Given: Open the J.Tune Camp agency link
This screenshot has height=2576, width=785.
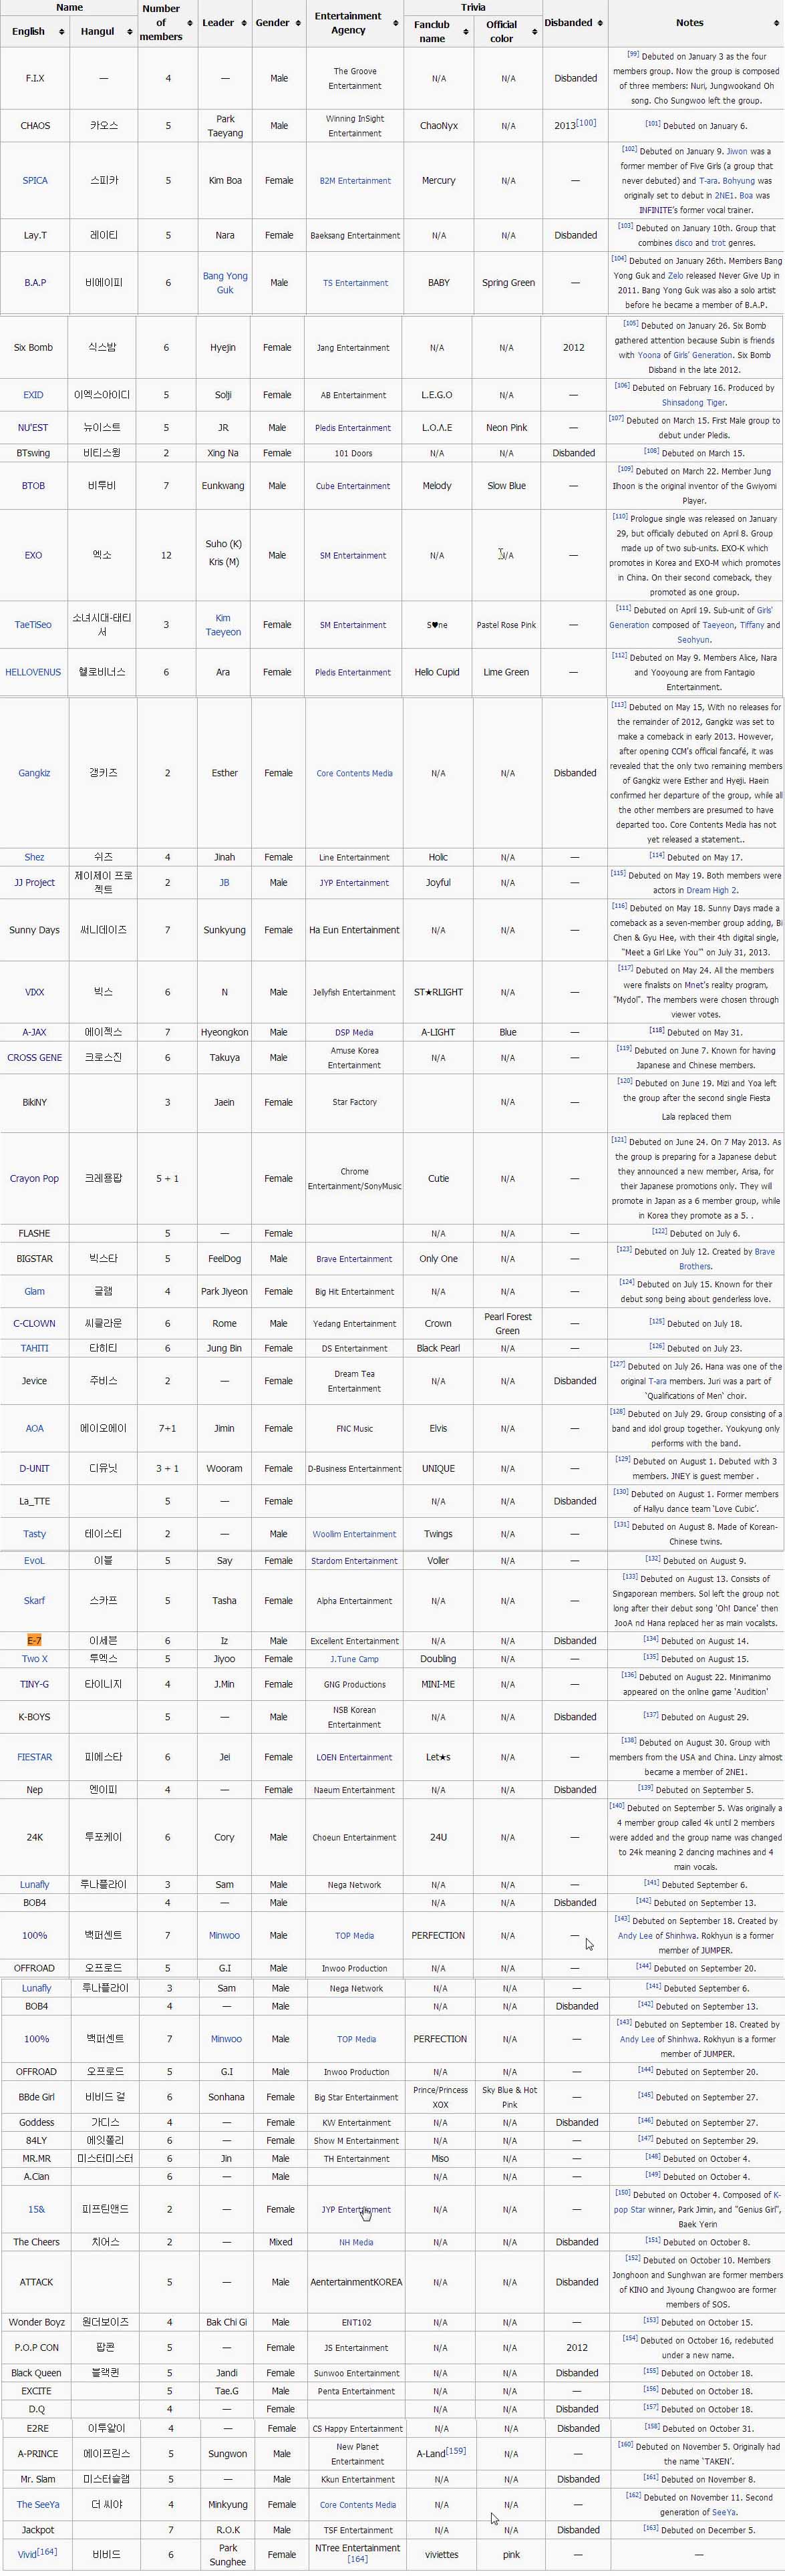Looking at the screenshot, I should coord(355,1659).
